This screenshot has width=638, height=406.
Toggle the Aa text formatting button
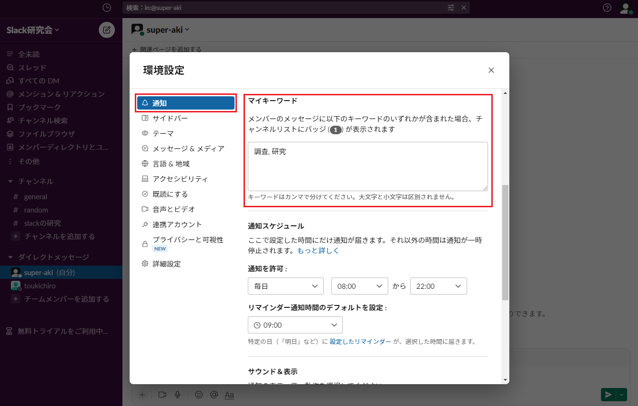click(229, 395)
